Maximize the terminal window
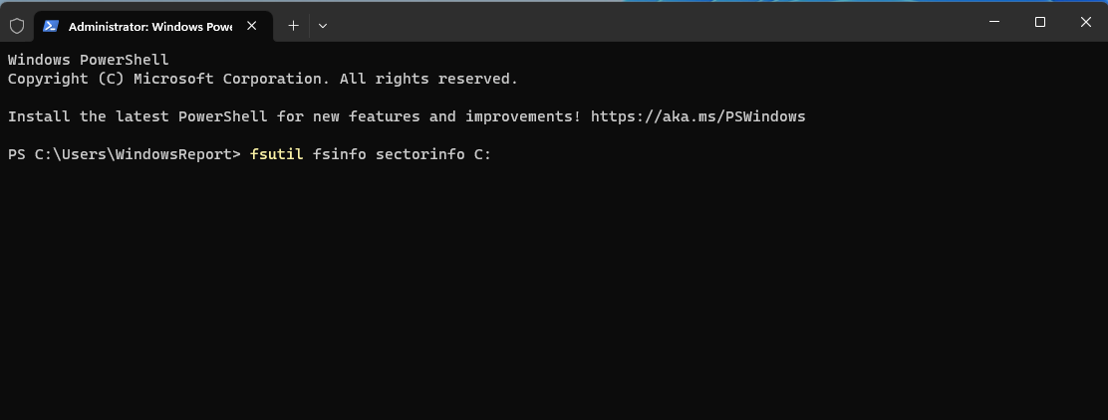Screen dimensions: 1108x420 (x=1040, y=22)
